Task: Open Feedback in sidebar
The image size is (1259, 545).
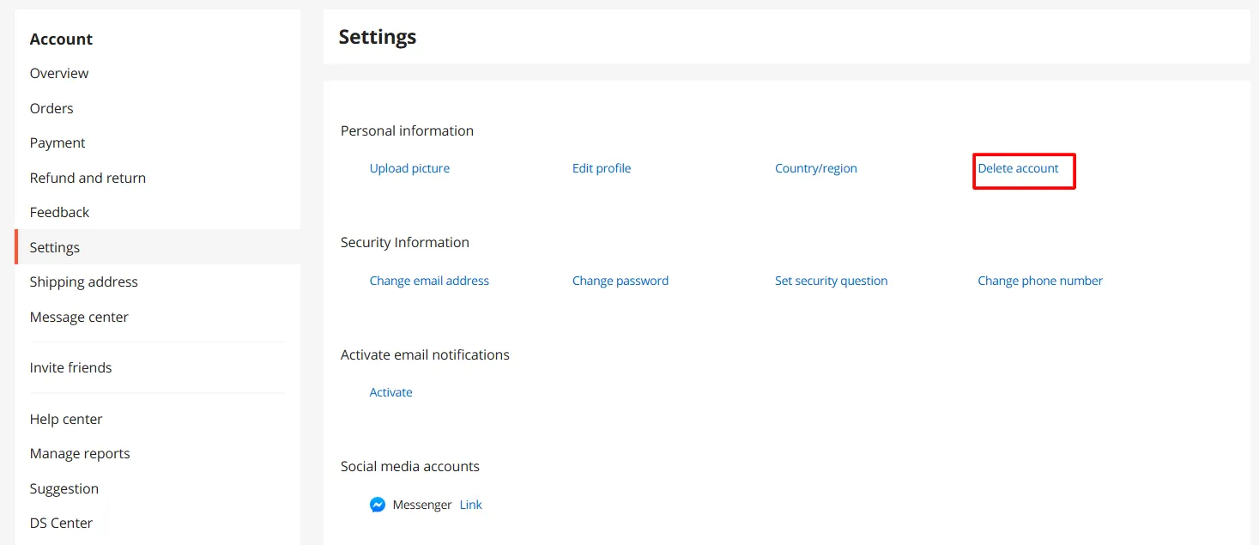Action: pyautogui.click(x=59, y=213)
